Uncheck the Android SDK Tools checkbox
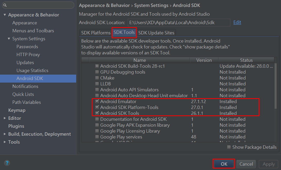281x170 pixels. pos(97,113)
